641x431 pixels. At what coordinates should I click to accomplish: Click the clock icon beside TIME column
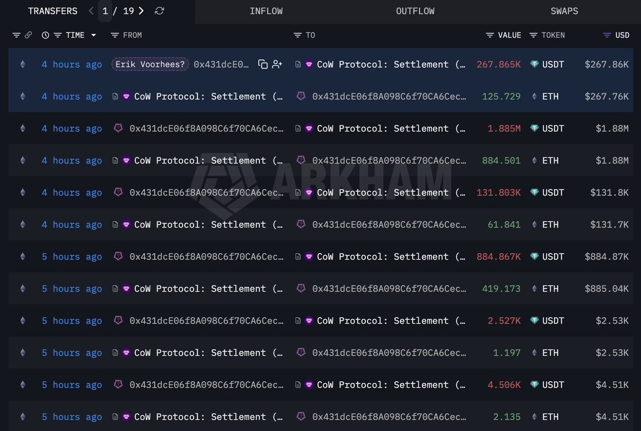[x=45, y=35]
